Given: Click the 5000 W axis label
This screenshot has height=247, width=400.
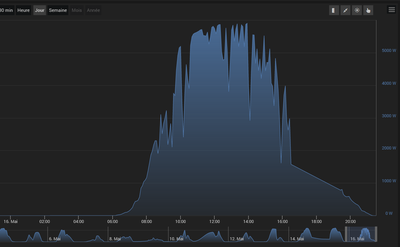Looking at the screenshot, I should [389, 50].
